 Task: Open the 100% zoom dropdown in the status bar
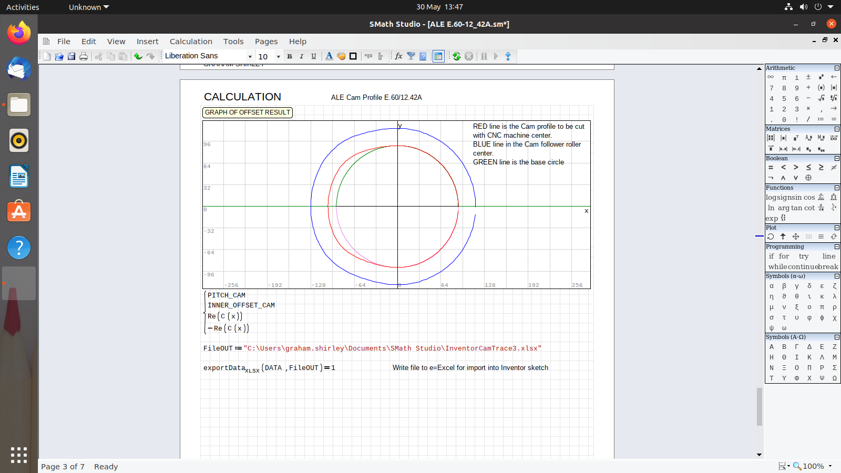(x=830, y=466)
